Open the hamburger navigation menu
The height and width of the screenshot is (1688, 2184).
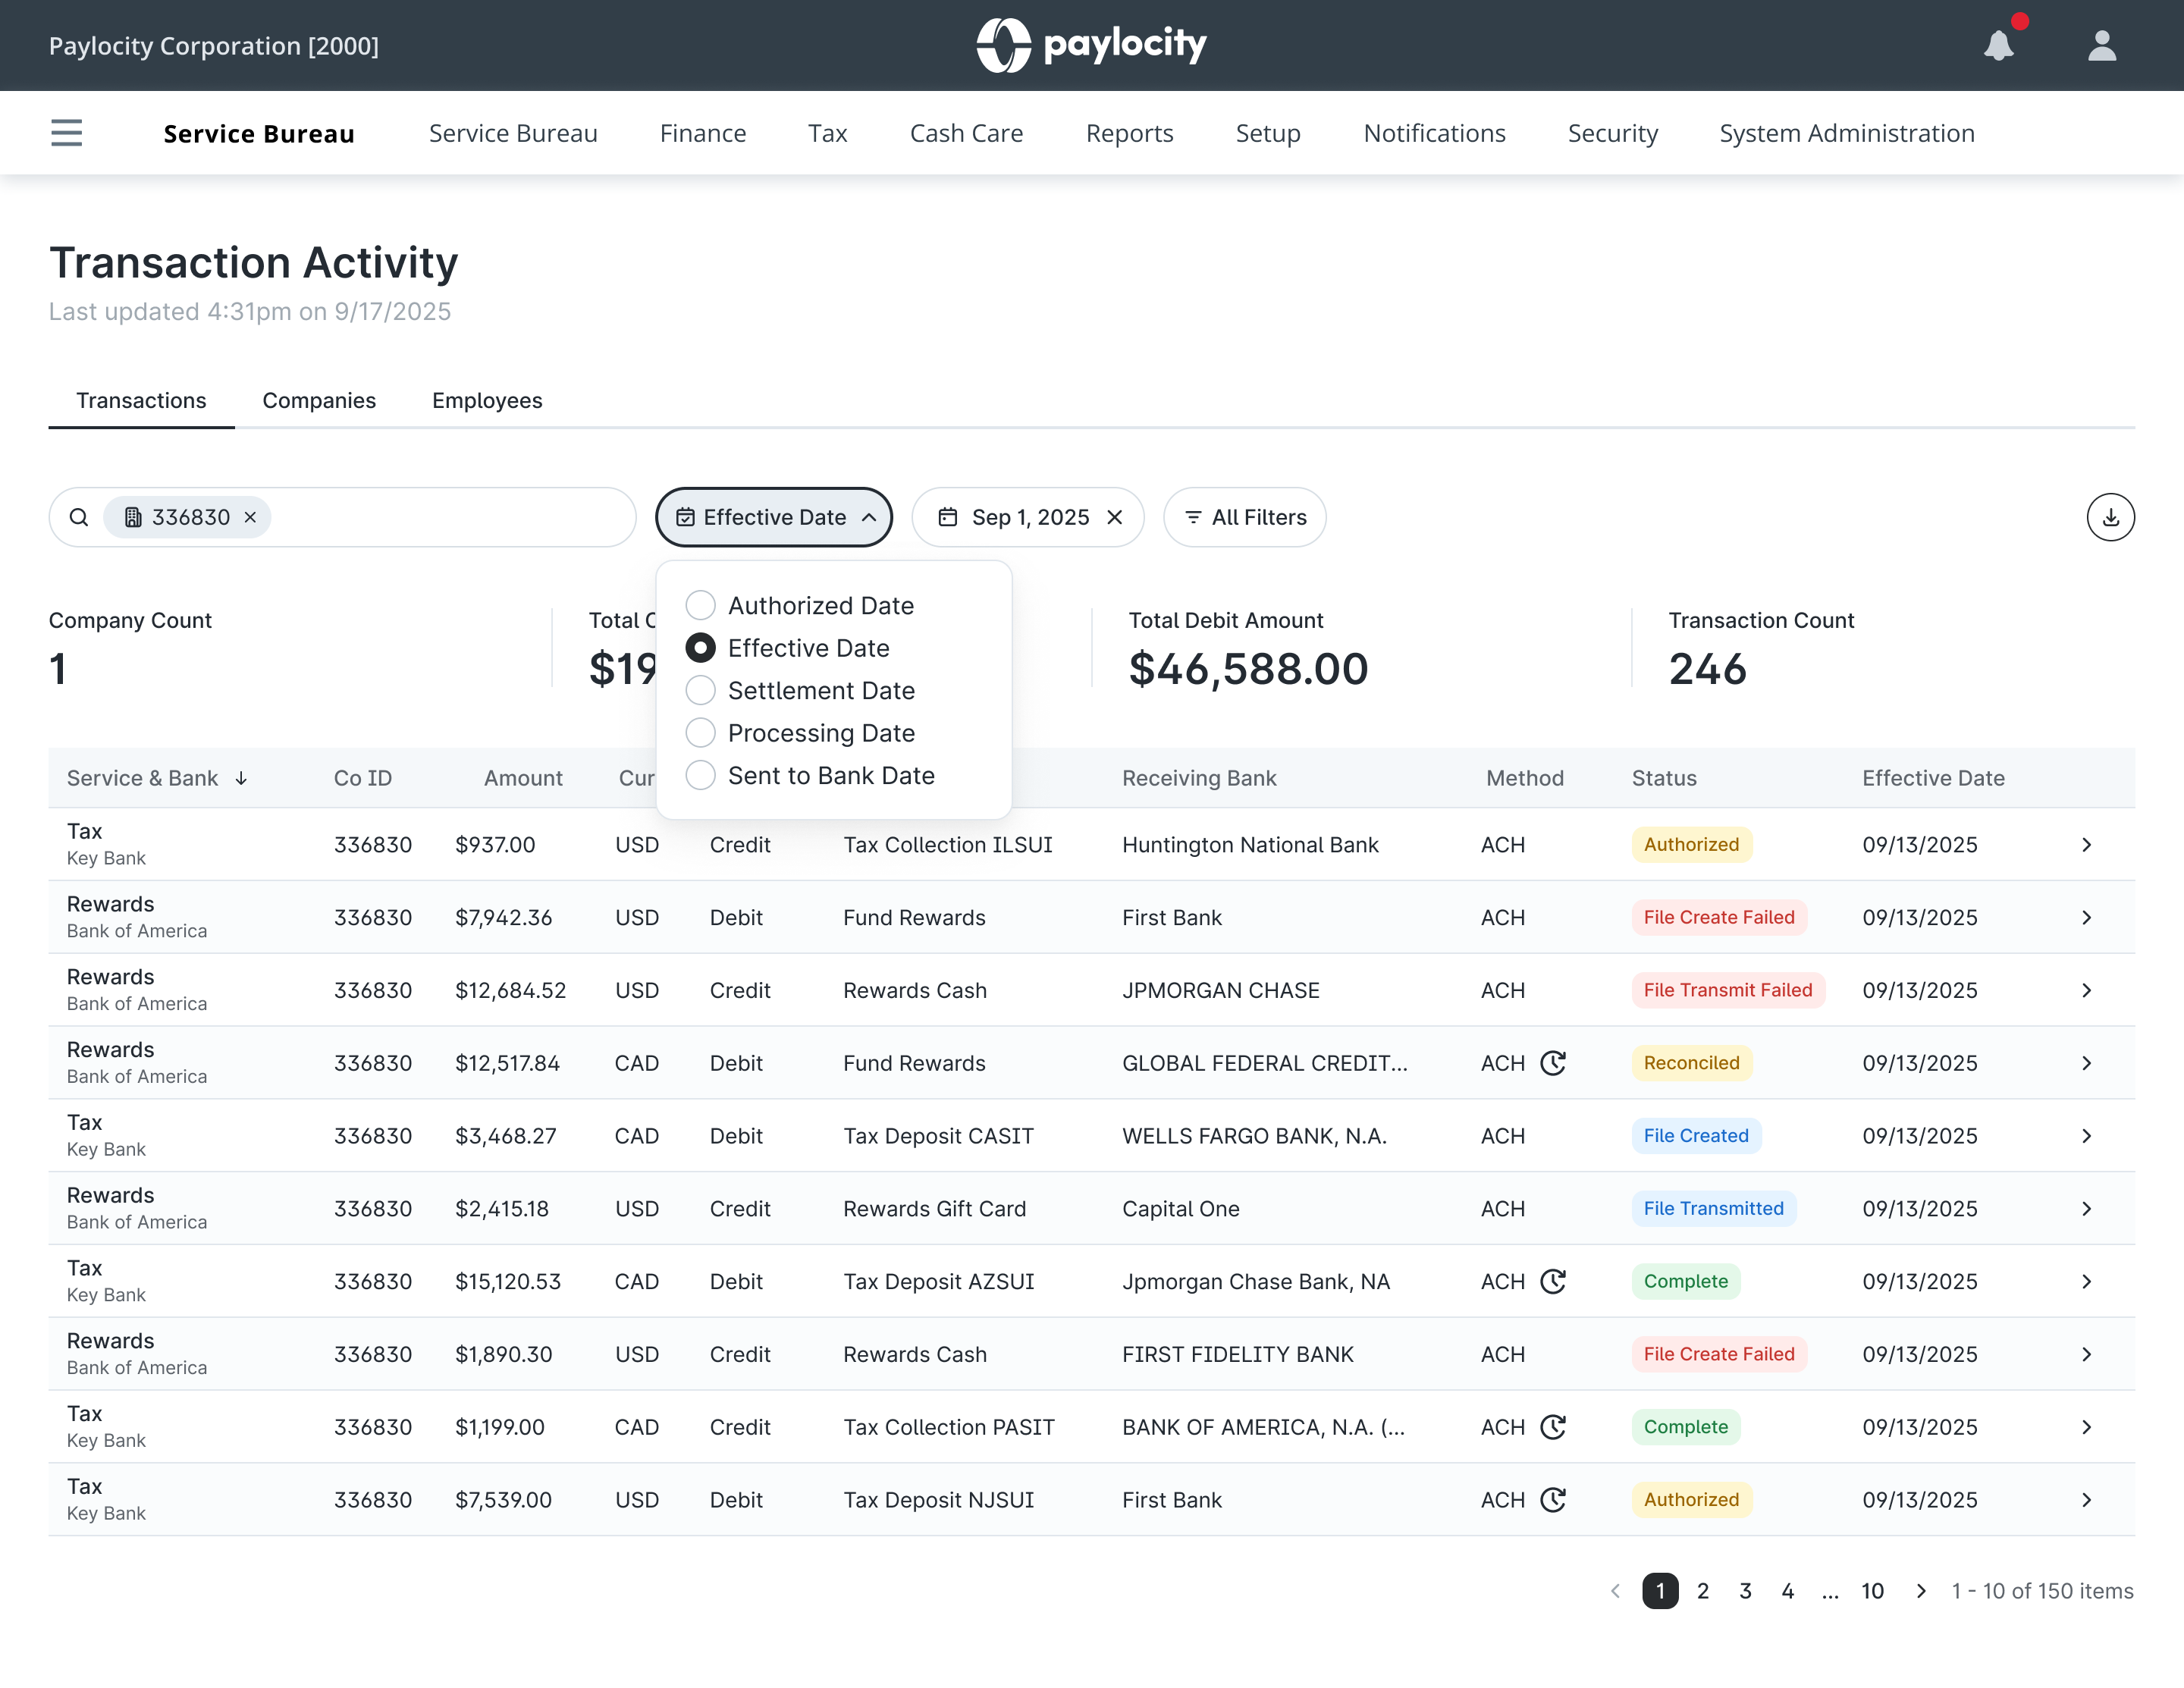(66, 133)
